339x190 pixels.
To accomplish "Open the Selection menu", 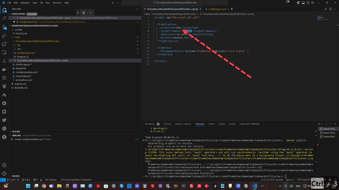I will (25, 3).
